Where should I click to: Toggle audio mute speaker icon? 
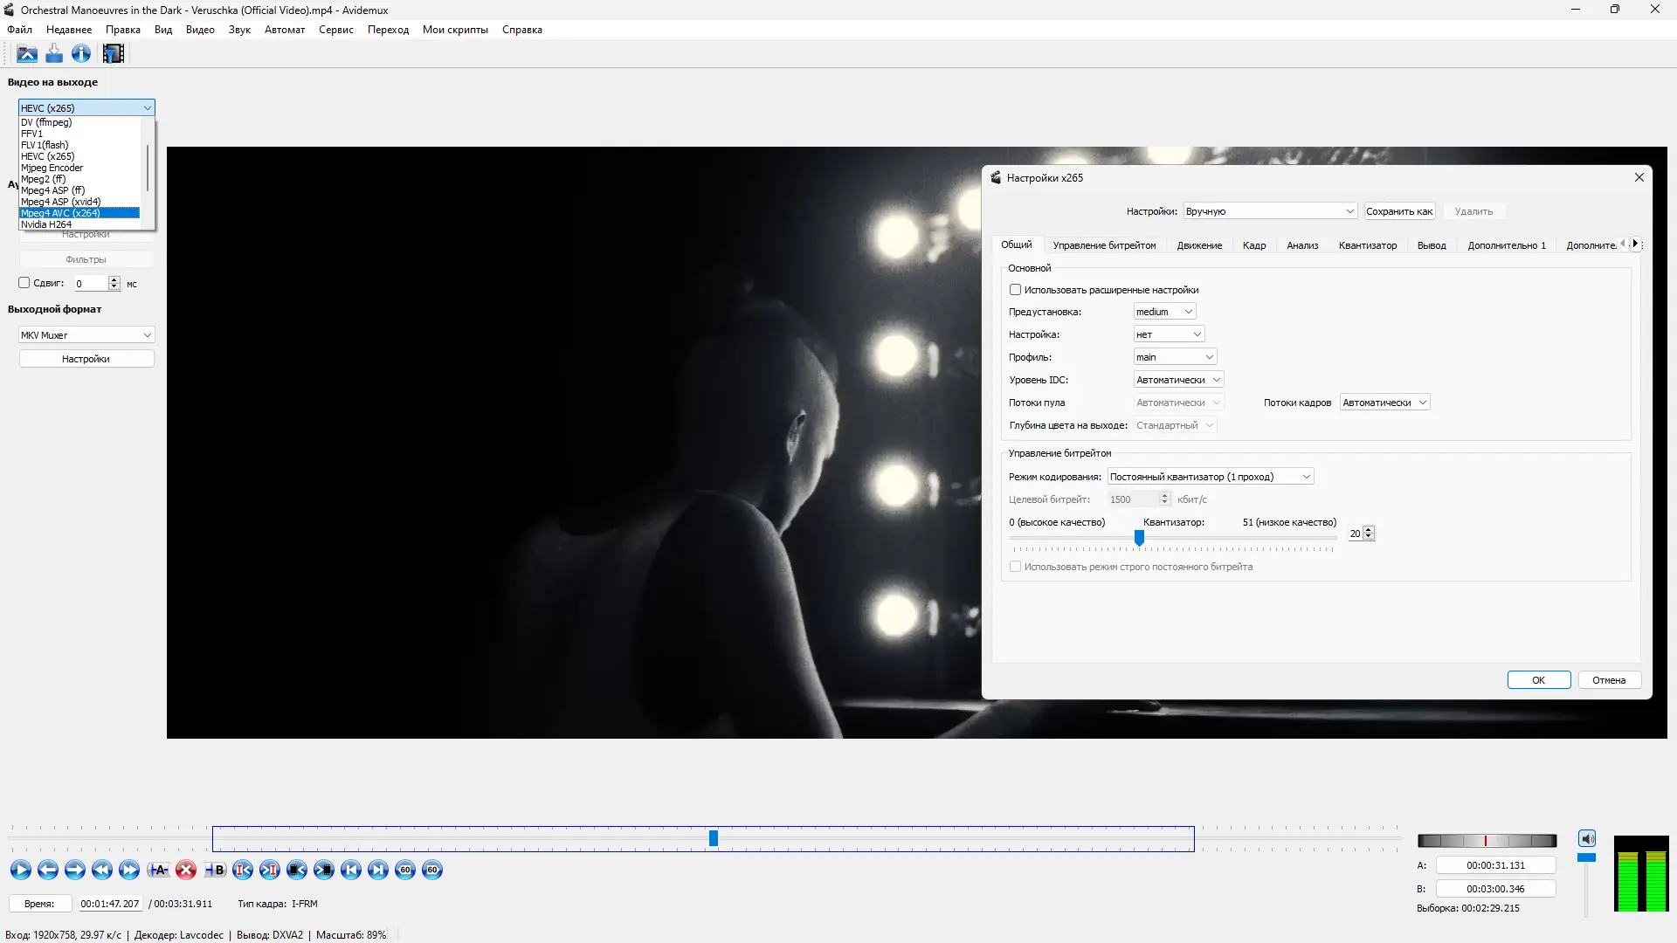pos(1587,839)
